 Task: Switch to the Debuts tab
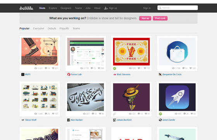pyautogui.click(x=52, y=28)
